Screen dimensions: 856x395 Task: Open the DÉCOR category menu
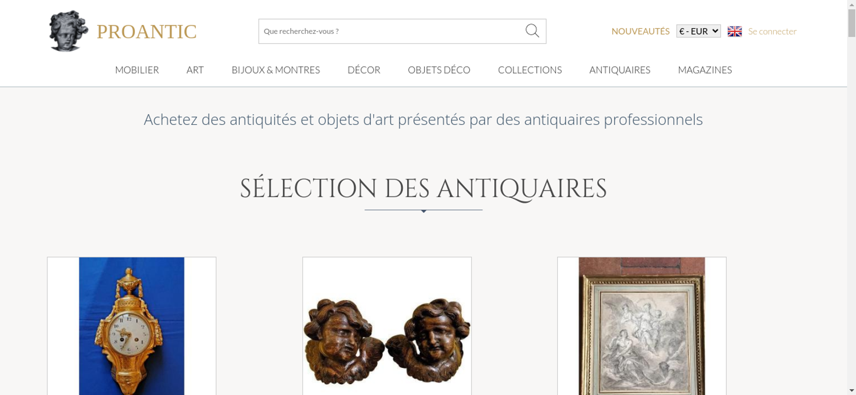click(364, 70)
